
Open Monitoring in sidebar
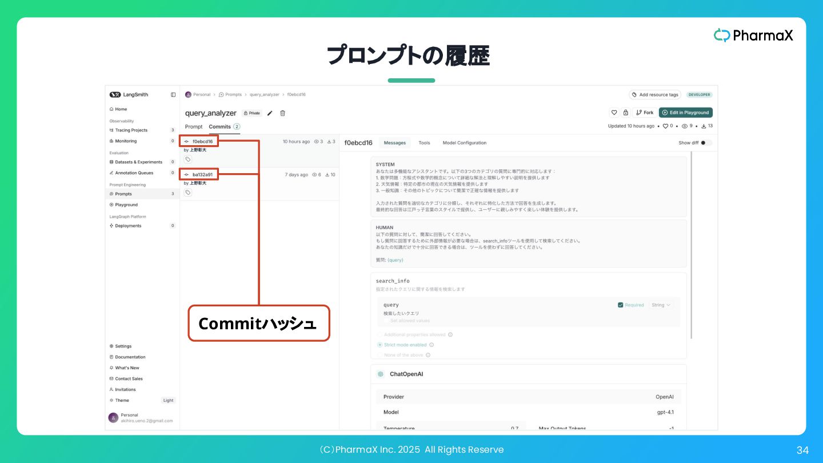pyautogui.click(x=142, y=141)
